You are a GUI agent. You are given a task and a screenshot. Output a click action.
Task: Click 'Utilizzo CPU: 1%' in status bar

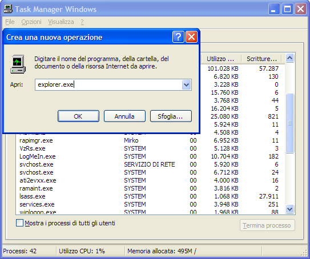(82, 251)
